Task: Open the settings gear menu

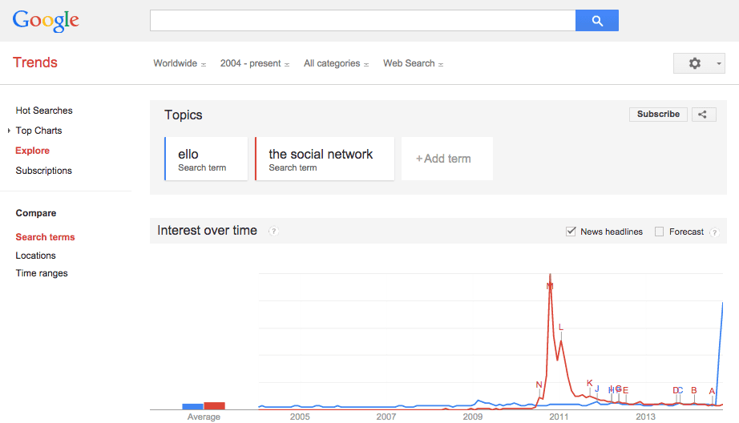Action: click(699, 63)
